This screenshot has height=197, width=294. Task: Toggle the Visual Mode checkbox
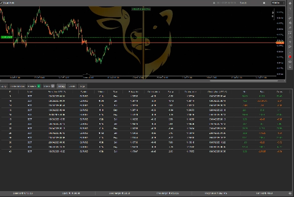1,3
